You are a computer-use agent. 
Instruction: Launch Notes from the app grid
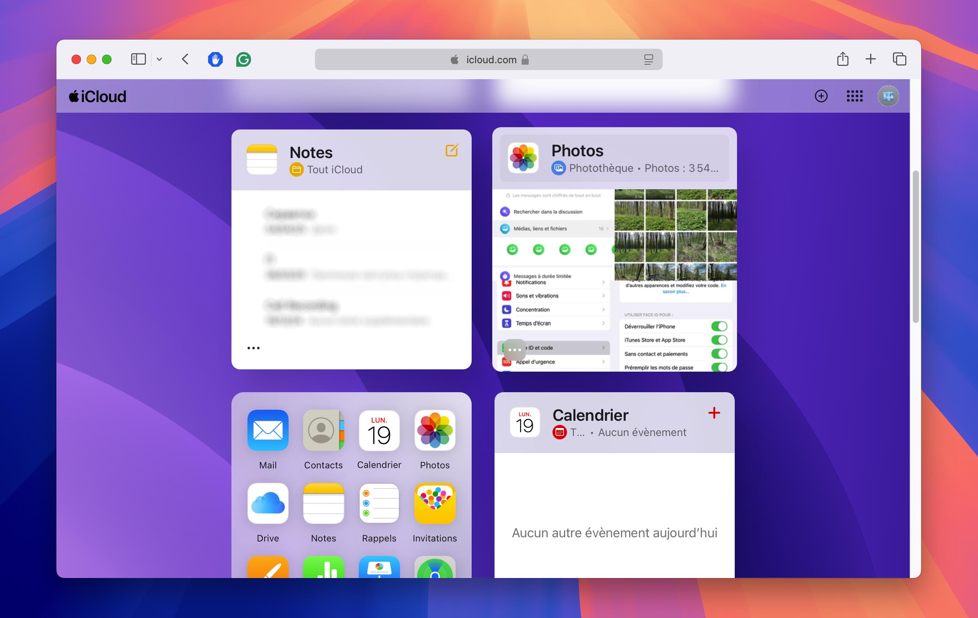point(324,503)
